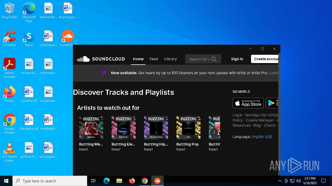332x186 pixels.
Task: Open the Download on the App Store badge
Action: 248,103
